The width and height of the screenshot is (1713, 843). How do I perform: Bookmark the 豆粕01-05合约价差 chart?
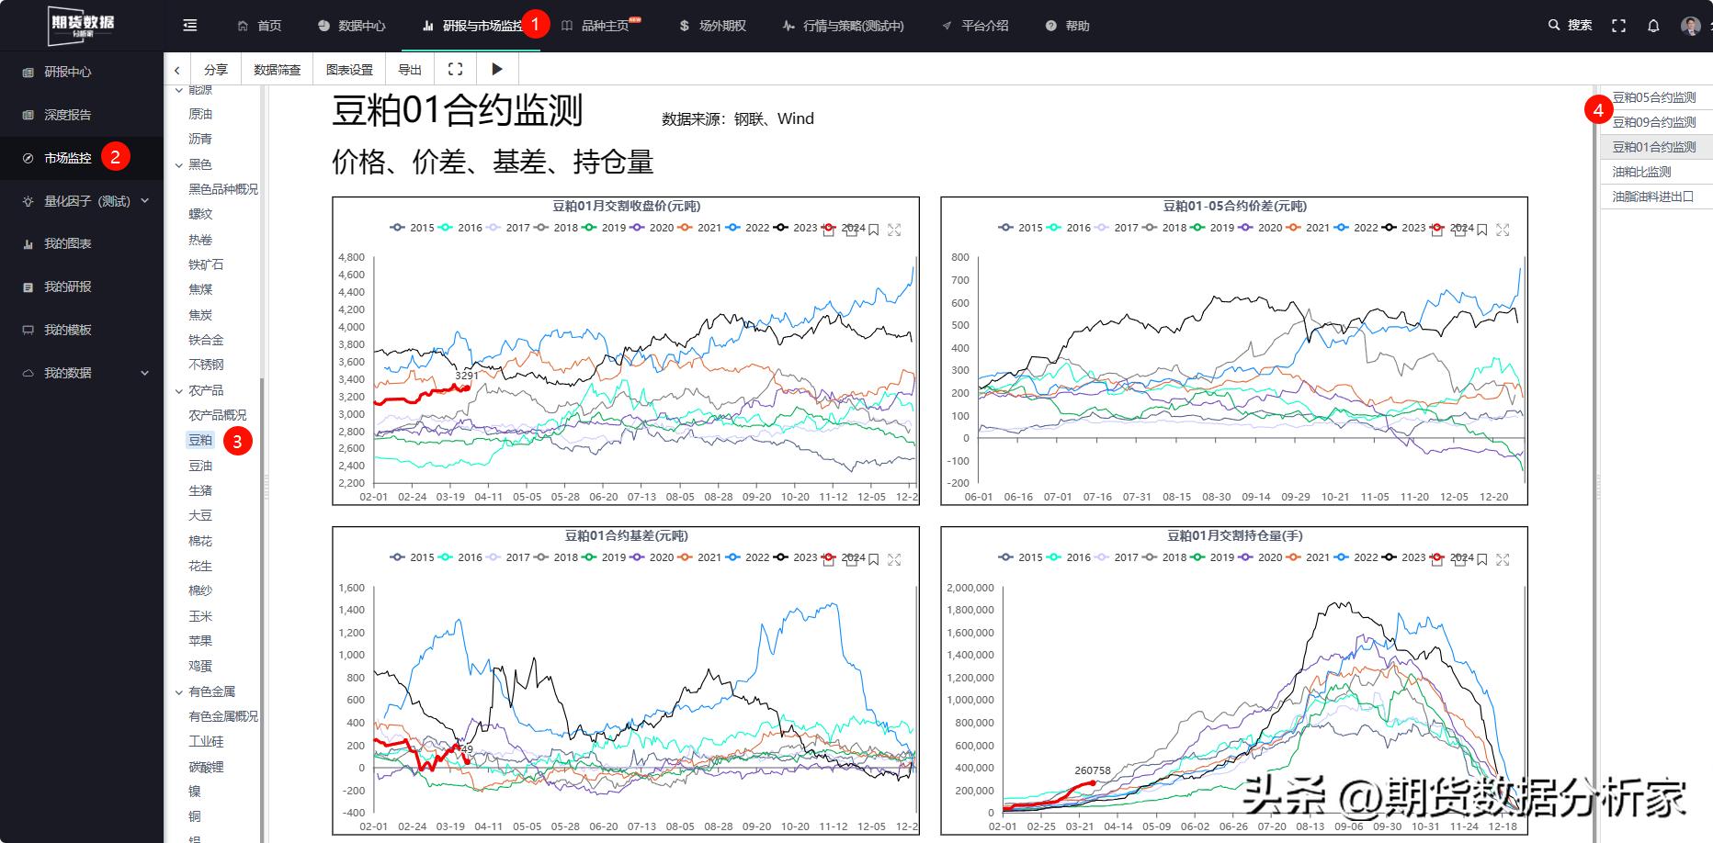click(x=1481, y=230)
